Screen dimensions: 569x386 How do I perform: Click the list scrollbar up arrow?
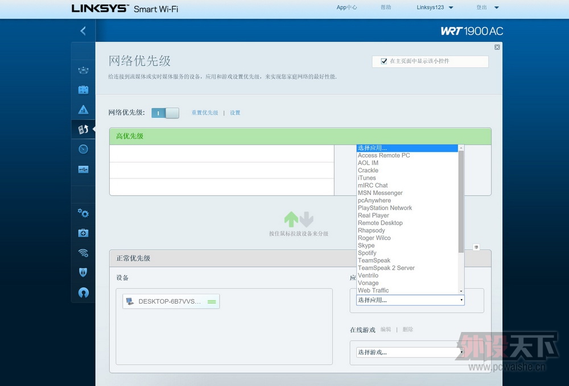461,147
